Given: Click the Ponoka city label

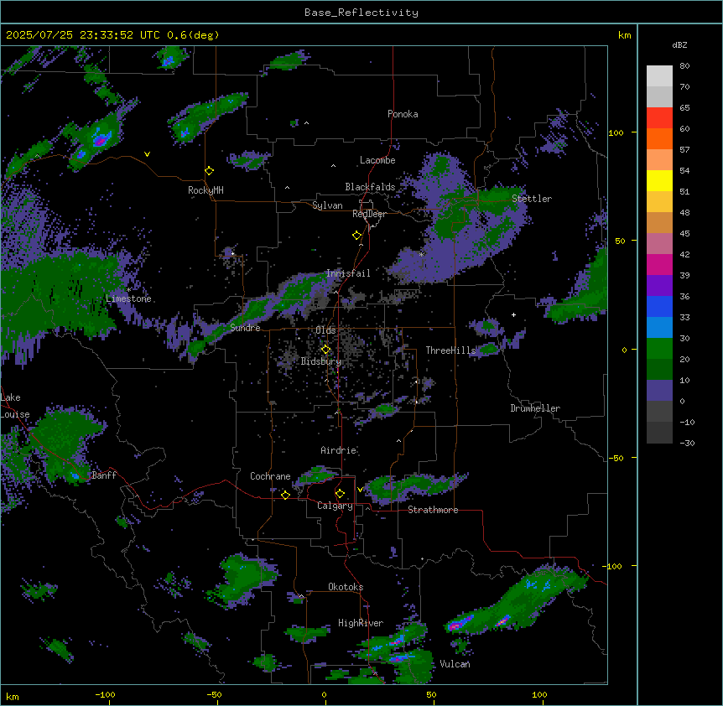Looking at the screenshot, I should pyautogui.click(x=403, y=114).
